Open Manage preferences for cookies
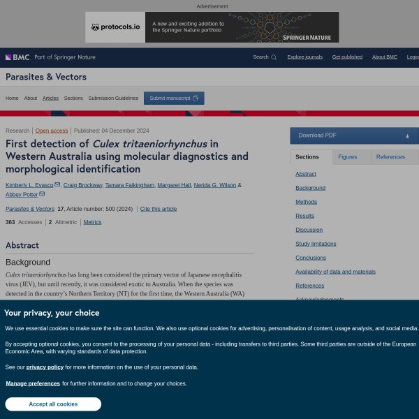Viewport: 419px width, 419px height. [x=33, y=383]
